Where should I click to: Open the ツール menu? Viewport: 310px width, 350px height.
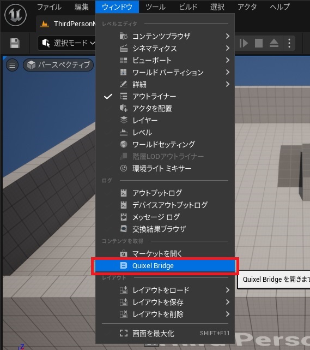point(155,7)
